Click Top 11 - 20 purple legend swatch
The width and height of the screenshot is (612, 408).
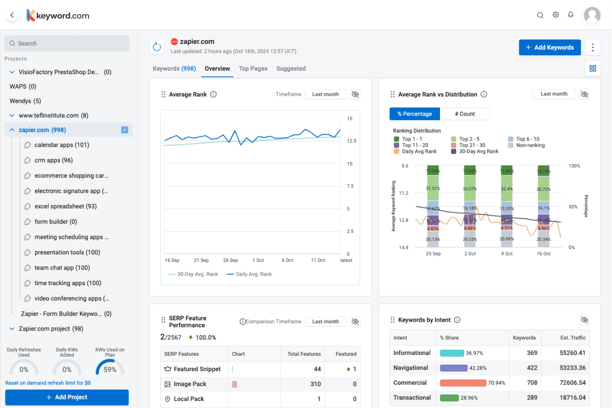pos(397,145)
